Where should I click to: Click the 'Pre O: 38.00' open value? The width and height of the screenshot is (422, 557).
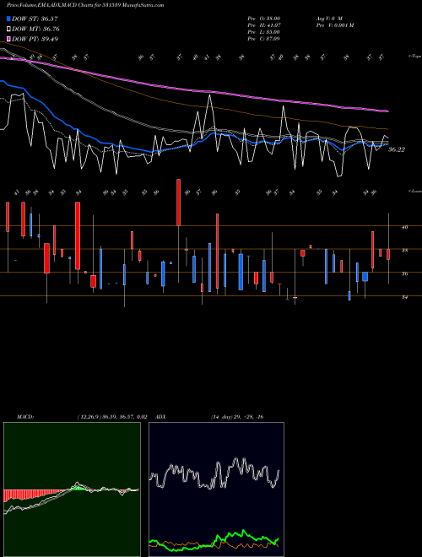[x=264, y=18]
